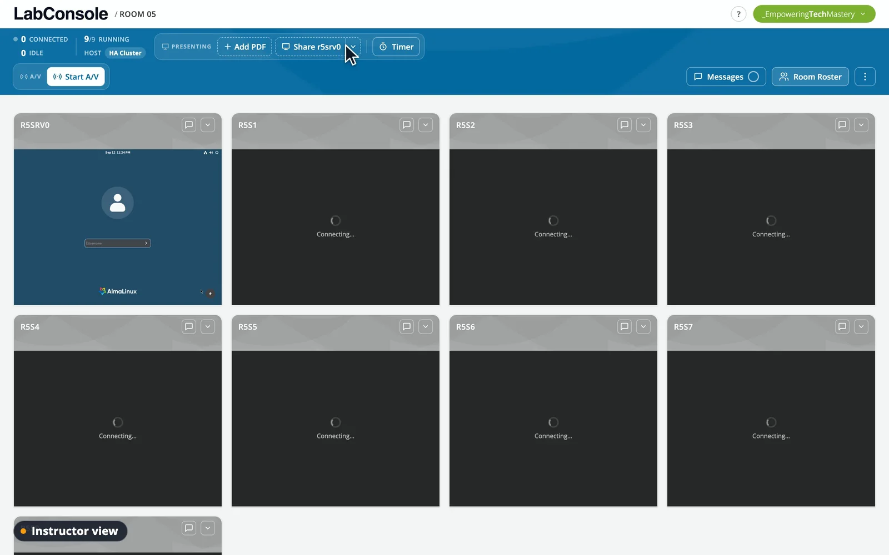The height and width of the screenshot is (555, 889).
Task: Open the R5SRV0 AlmaLinux screen thumbnail
Action: coord(118,227)
